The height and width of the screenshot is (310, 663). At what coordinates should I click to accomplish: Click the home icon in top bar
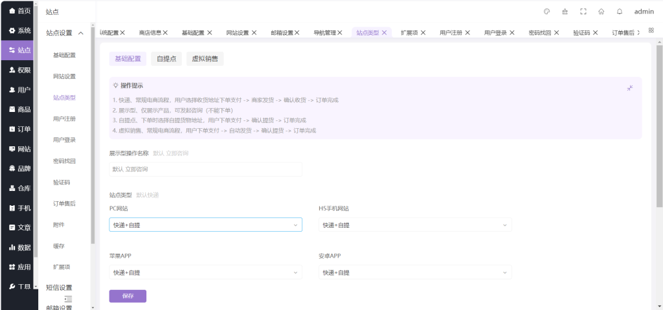601,12
